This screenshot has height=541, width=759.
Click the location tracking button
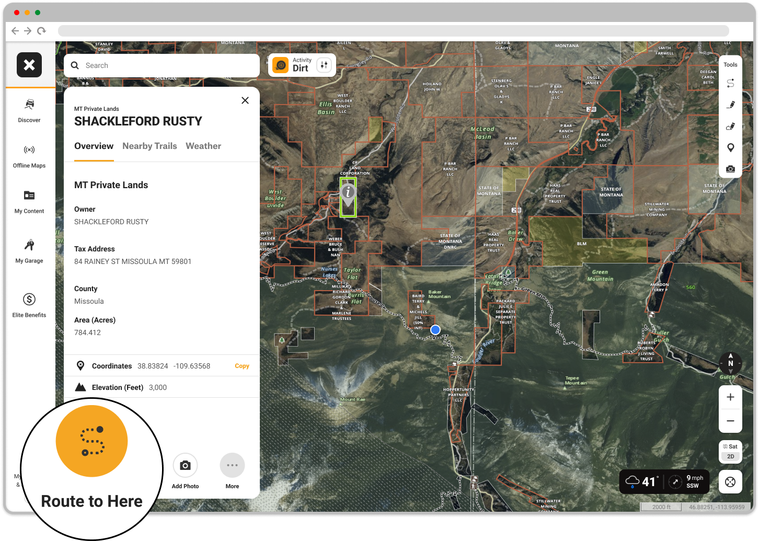tap(730, 482)
